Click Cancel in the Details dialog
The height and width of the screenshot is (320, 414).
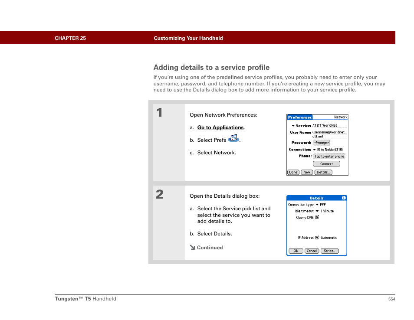tap(312, 251)
